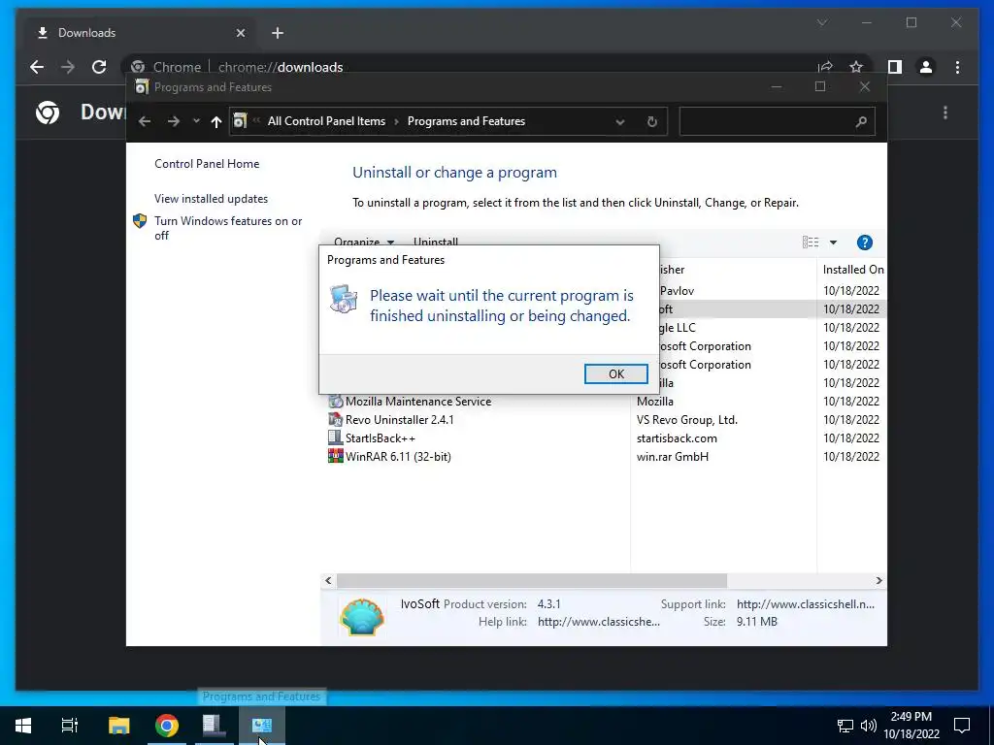The width and height of the screenshot is (994, 745).
Task: Click win.rar GmbH publisher cell
Action: point(672,456)
